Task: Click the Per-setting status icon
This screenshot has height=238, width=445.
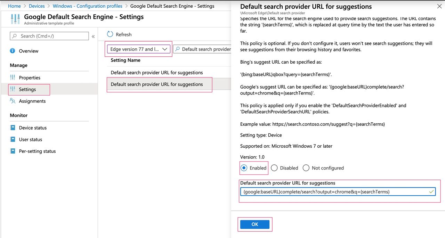Action: 13,151
